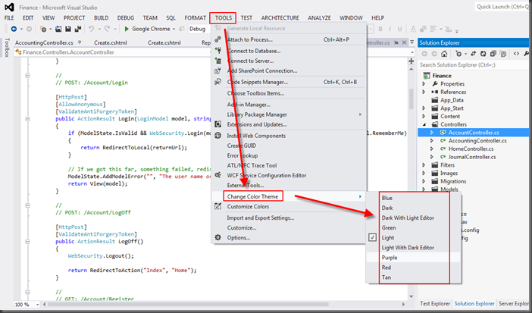532x313 pixels.
Task: Click Show All Files icon in Solution Explorer
Action: [503, 54]
